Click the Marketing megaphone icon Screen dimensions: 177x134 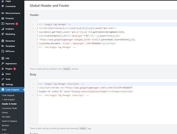[3, 34]
